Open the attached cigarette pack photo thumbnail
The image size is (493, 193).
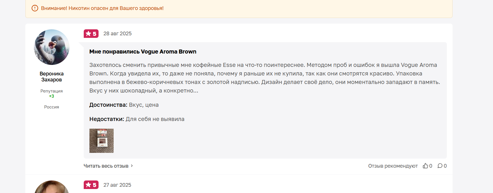tap(101, 141)
